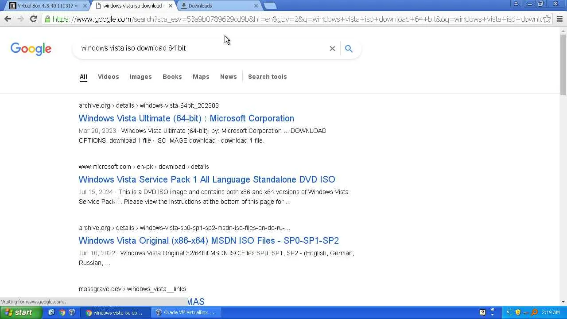Open the Chrome menu button

[559, 19]
